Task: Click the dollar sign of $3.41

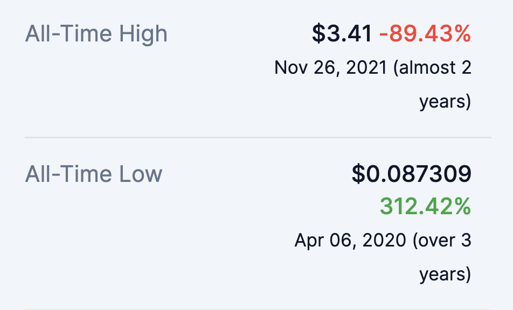Action: 318,33
